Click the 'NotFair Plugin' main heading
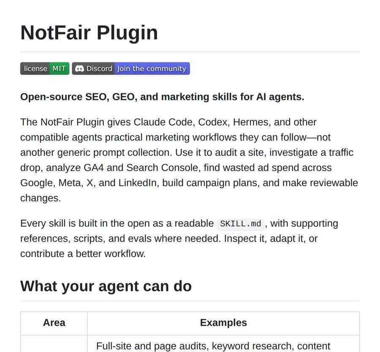The width and height of the screenshot is (380, 352). pos(89,33)
